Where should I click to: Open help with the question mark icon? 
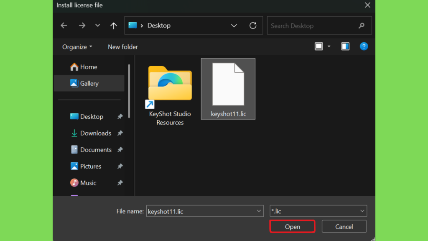tap(364, 46)
